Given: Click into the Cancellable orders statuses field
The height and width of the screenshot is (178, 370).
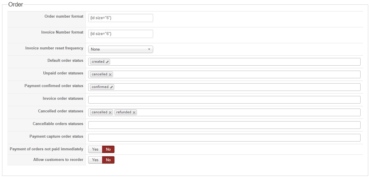Looking at the screenshot, I should coord(224,125).
